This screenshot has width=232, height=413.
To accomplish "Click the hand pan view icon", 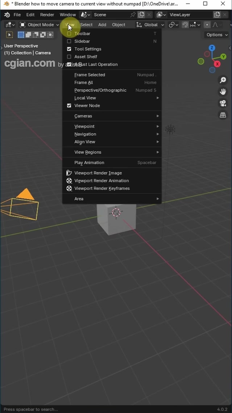I will pyautogui.click(x=223, y=92).
